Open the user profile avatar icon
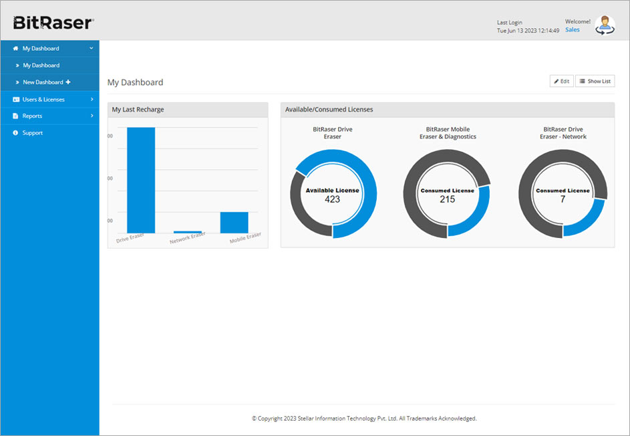Screen dimensions: 630x436 pos(605,25)
